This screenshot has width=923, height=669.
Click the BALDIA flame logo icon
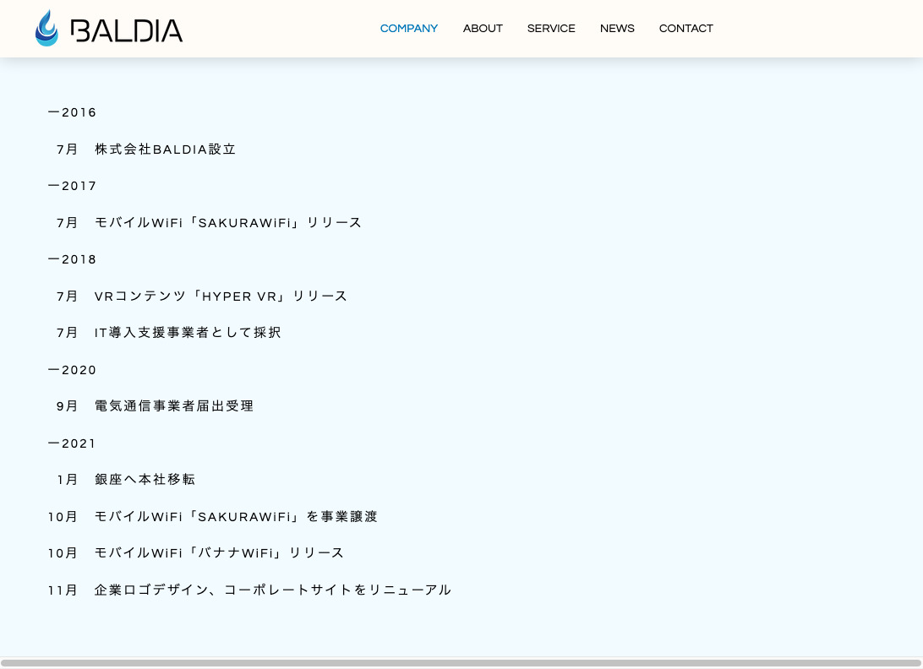tap(47, 28)
